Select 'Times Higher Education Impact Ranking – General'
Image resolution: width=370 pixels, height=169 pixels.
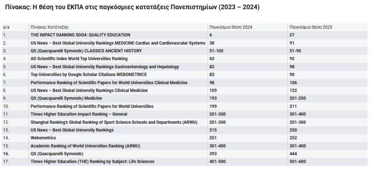point(79,114)
